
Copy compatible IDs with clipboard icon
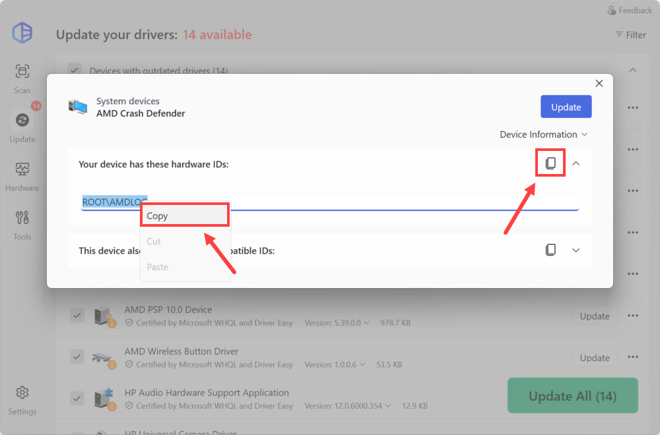pos(550,250)
